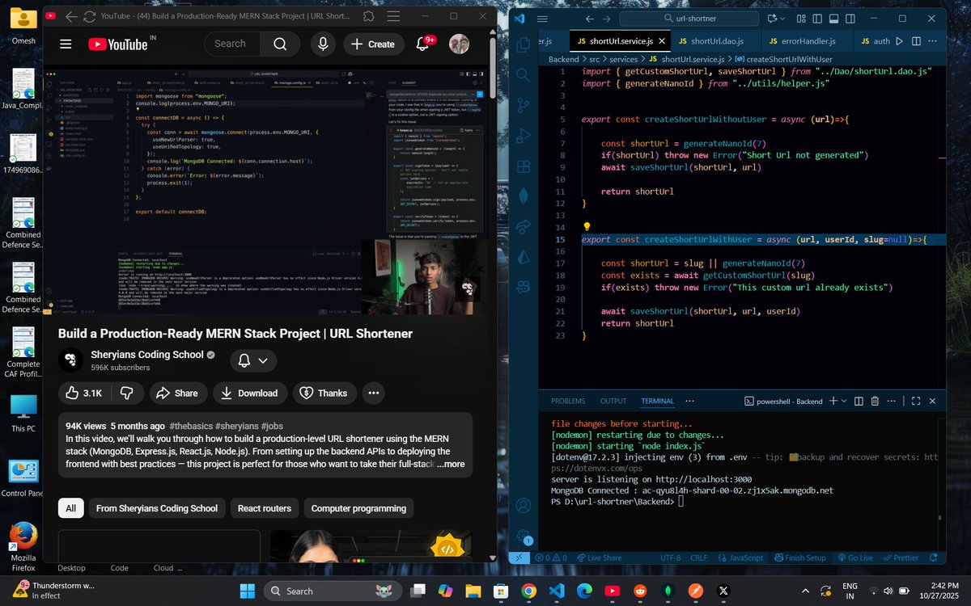Select the React routers filter chip

[x=265, y=508]
